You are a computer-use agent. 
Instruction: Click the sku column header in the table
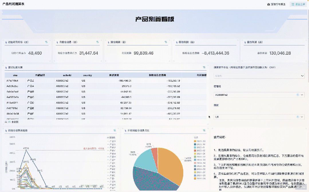pyautogui.click(x=15, y=75)
